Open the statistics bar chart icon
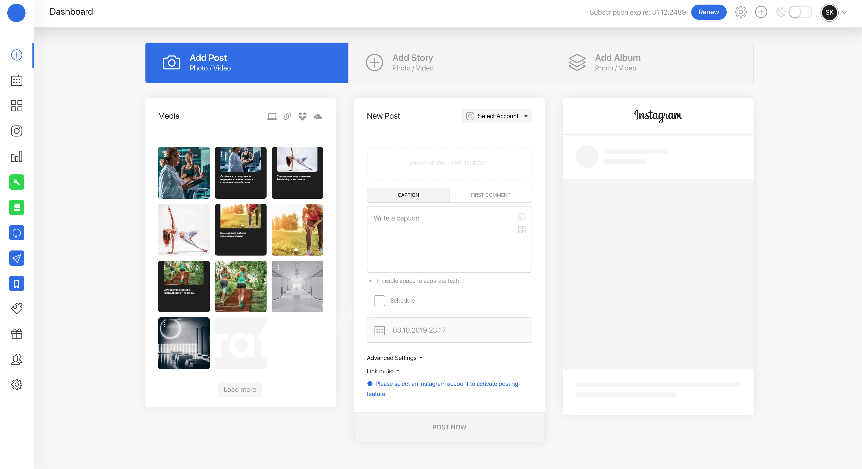This screenshot has width=862, height=469. pyautogui.click(x=16, y=156)
